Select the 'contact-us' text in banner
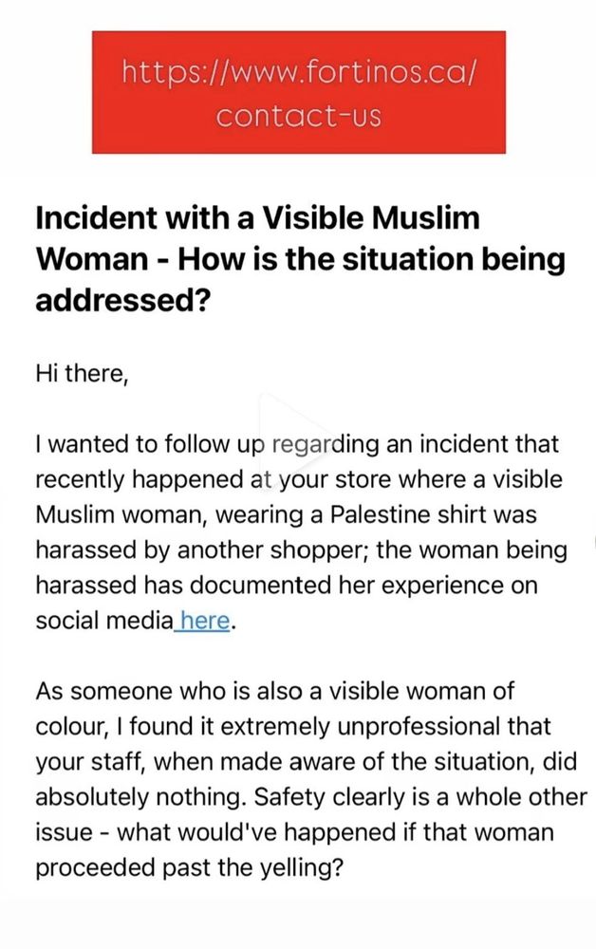596x949 pixels. (x=299, y=116)
